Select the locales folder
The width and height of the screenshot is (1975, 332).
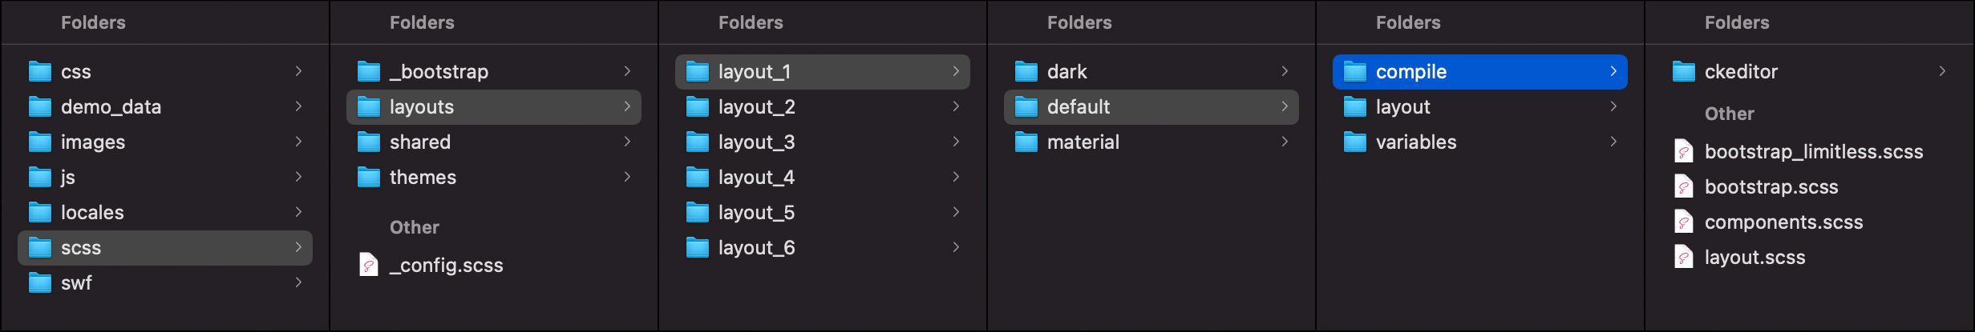[x=165, y=213]
